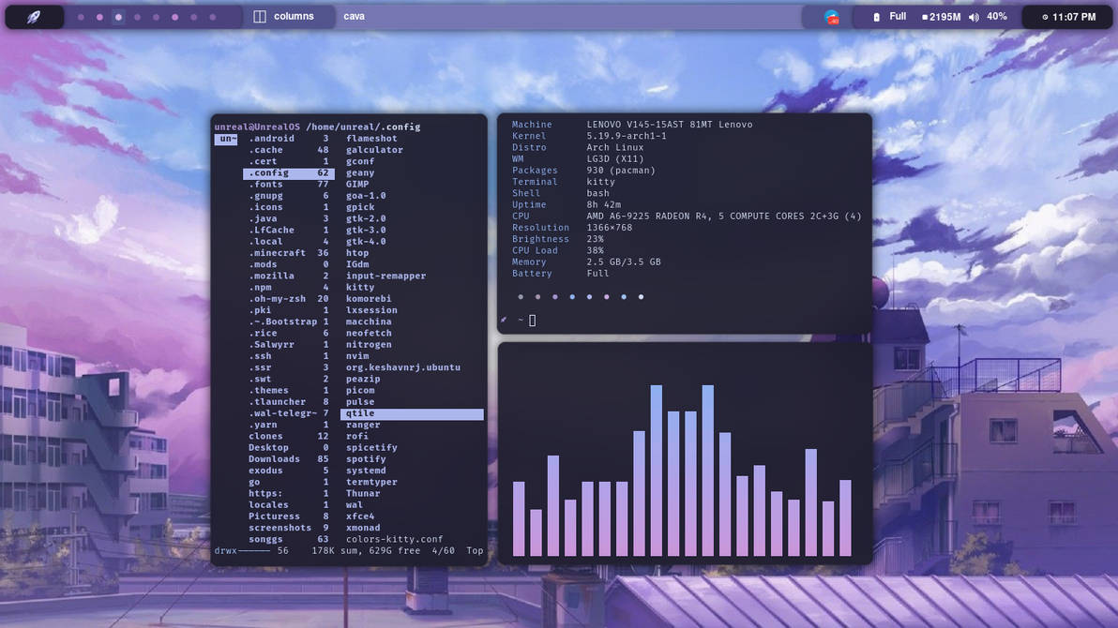The width and height of the screenshot is (1118, 628).
Task: Click the Arch Linux distro value
Action: 614,147
